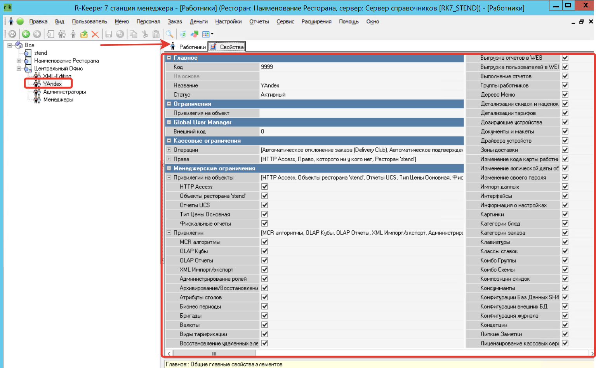Select the Администраторы role in tree
Viewport: 596px width, 368px height.
(64, 92)
